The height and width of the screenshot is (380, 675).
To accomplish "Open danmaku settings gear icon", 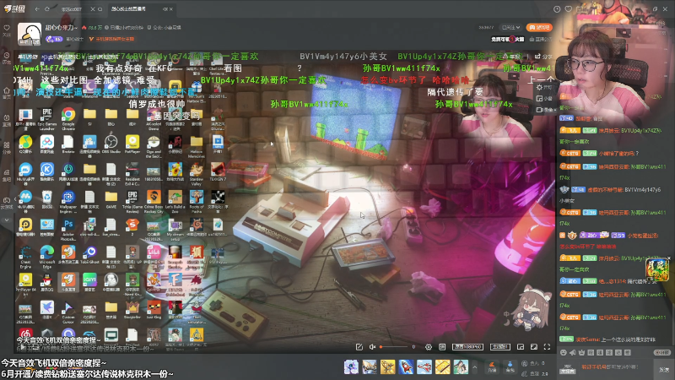I will coord(429,347).
